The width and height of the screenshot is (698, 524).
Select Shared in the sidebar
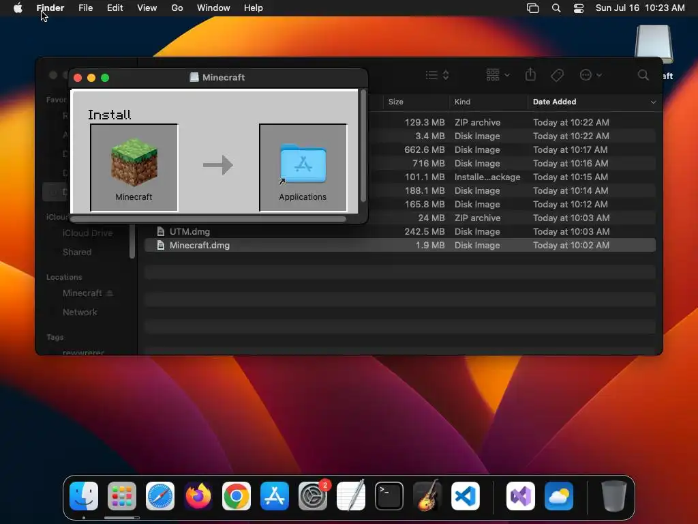click(x=77, y=252)
